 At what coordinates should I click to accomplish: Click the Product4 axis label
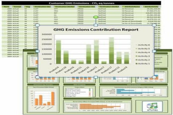point(54,70)
